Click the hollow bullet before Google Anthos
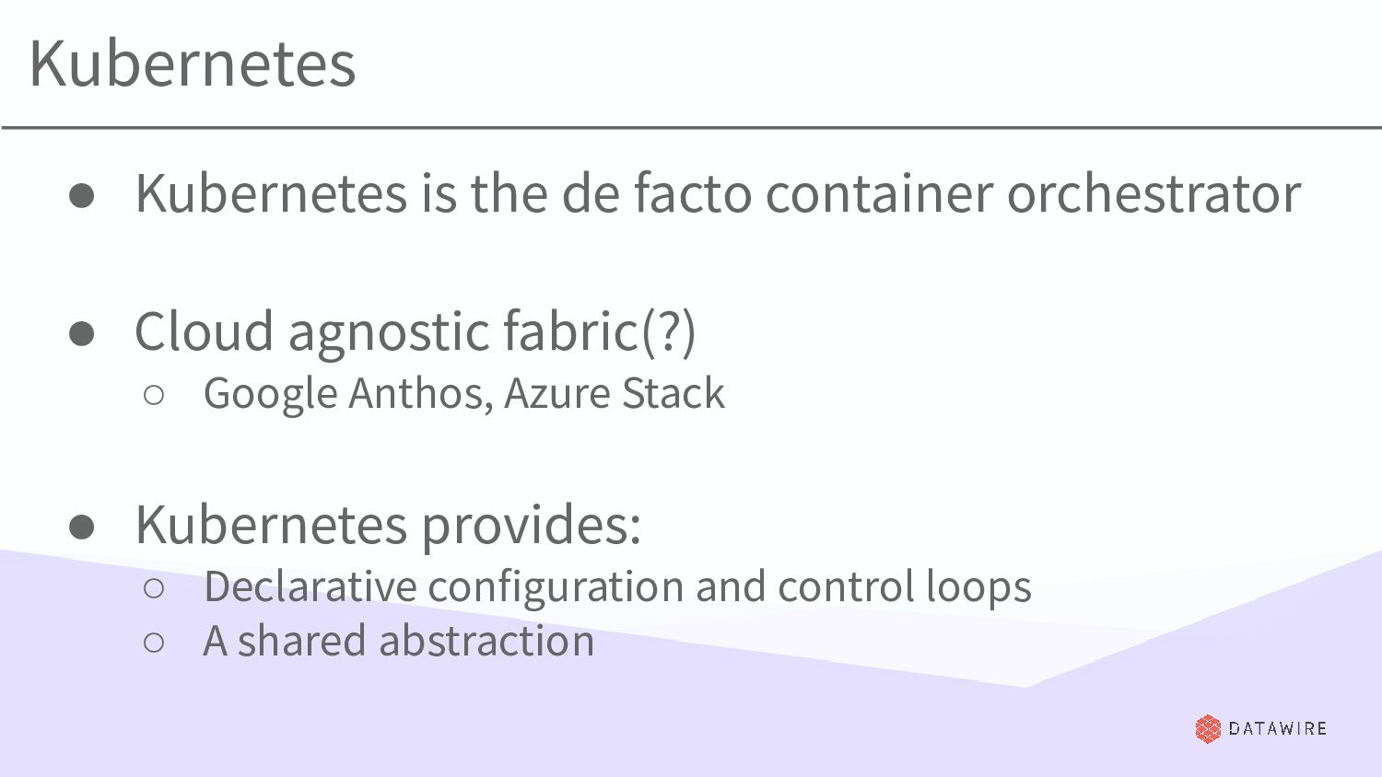The width and height of the screenshot is (1382, 777). [154, 395]
